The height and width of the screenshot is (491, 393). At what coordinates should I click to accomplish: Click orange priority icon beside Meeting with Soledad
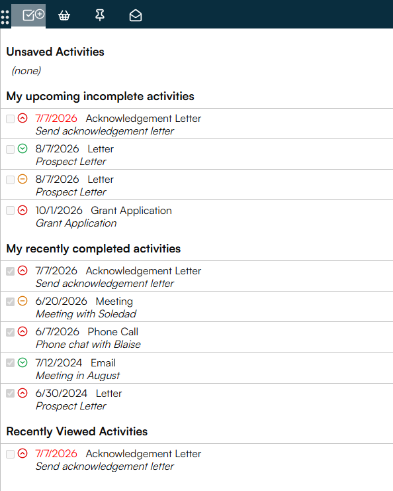point(22,301)
